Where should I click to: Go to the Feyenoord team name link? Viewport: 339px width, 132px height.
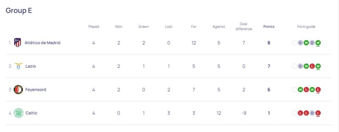point(36,90)
